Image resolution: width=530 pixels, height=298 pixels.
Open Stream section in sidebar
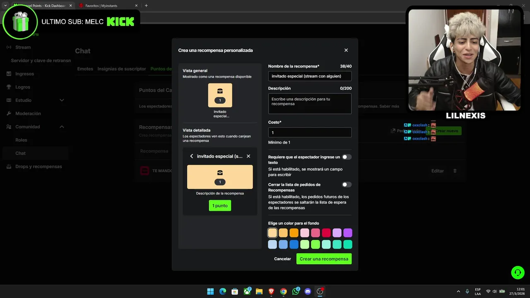[x=23, y=47]
